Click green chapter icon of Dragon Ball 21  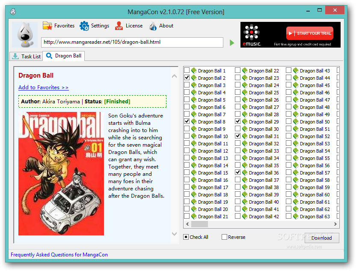coord(194,217)
